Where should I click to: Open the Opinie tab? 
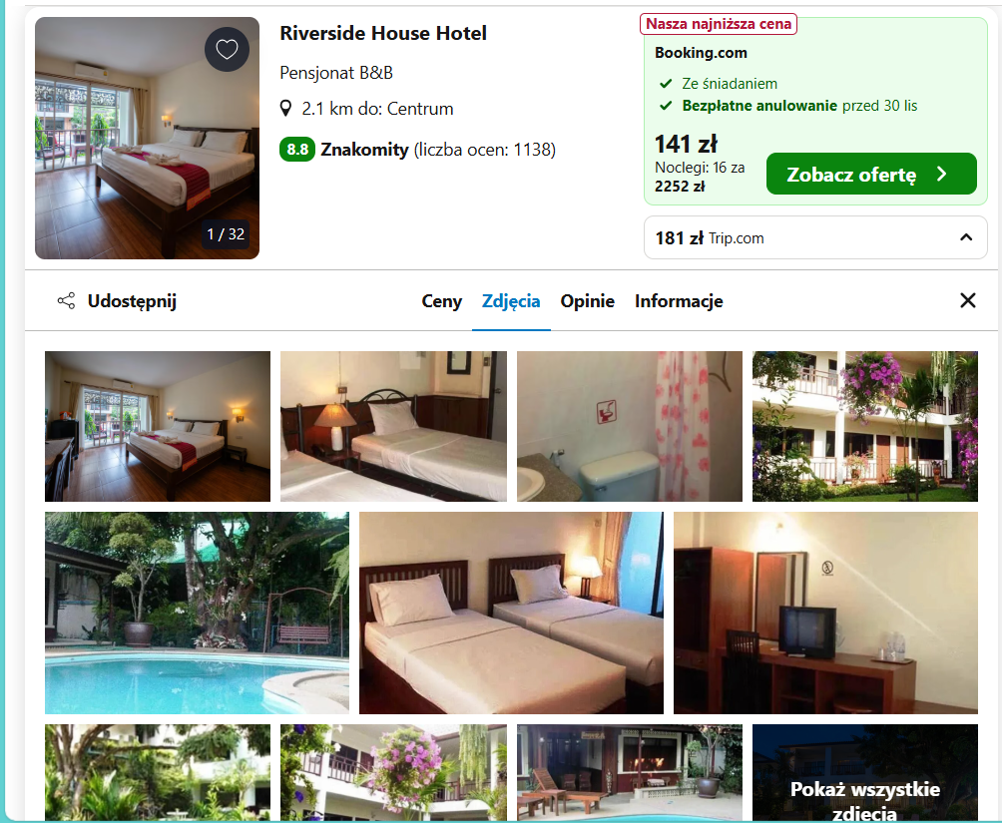click(x=587, y=301)
